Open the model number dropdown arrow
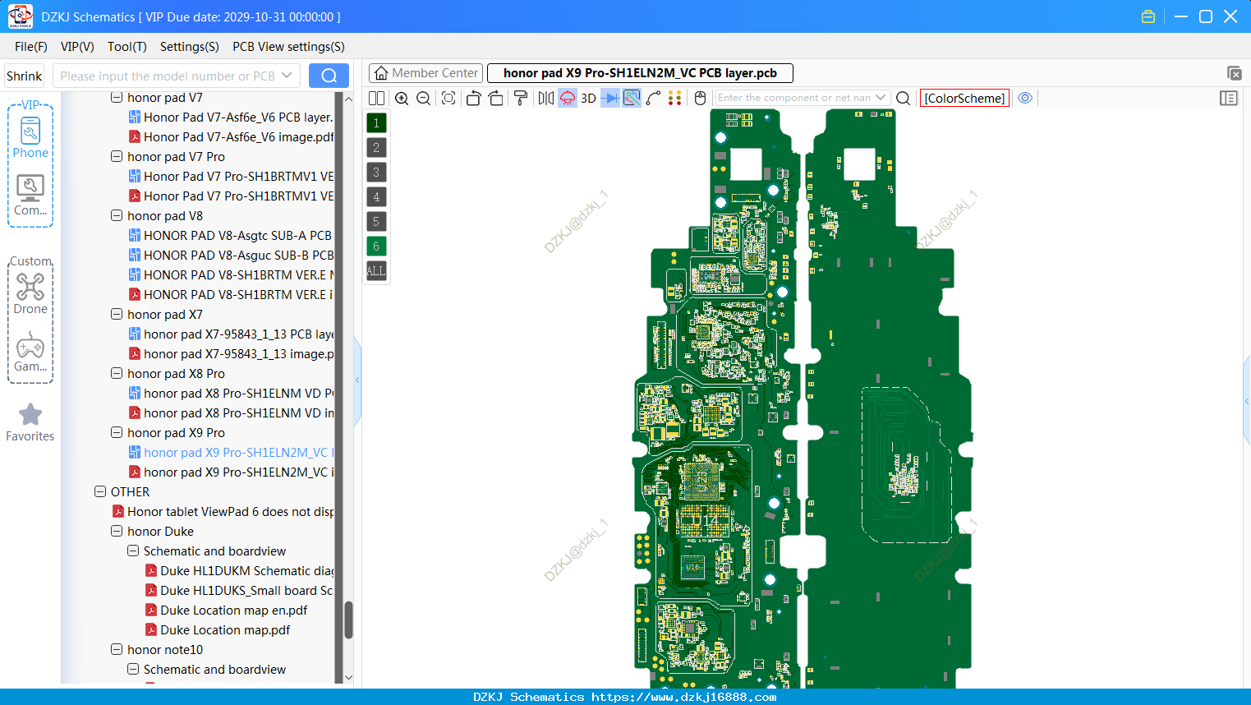This screenshot has width=1251, height=705. 287,76
